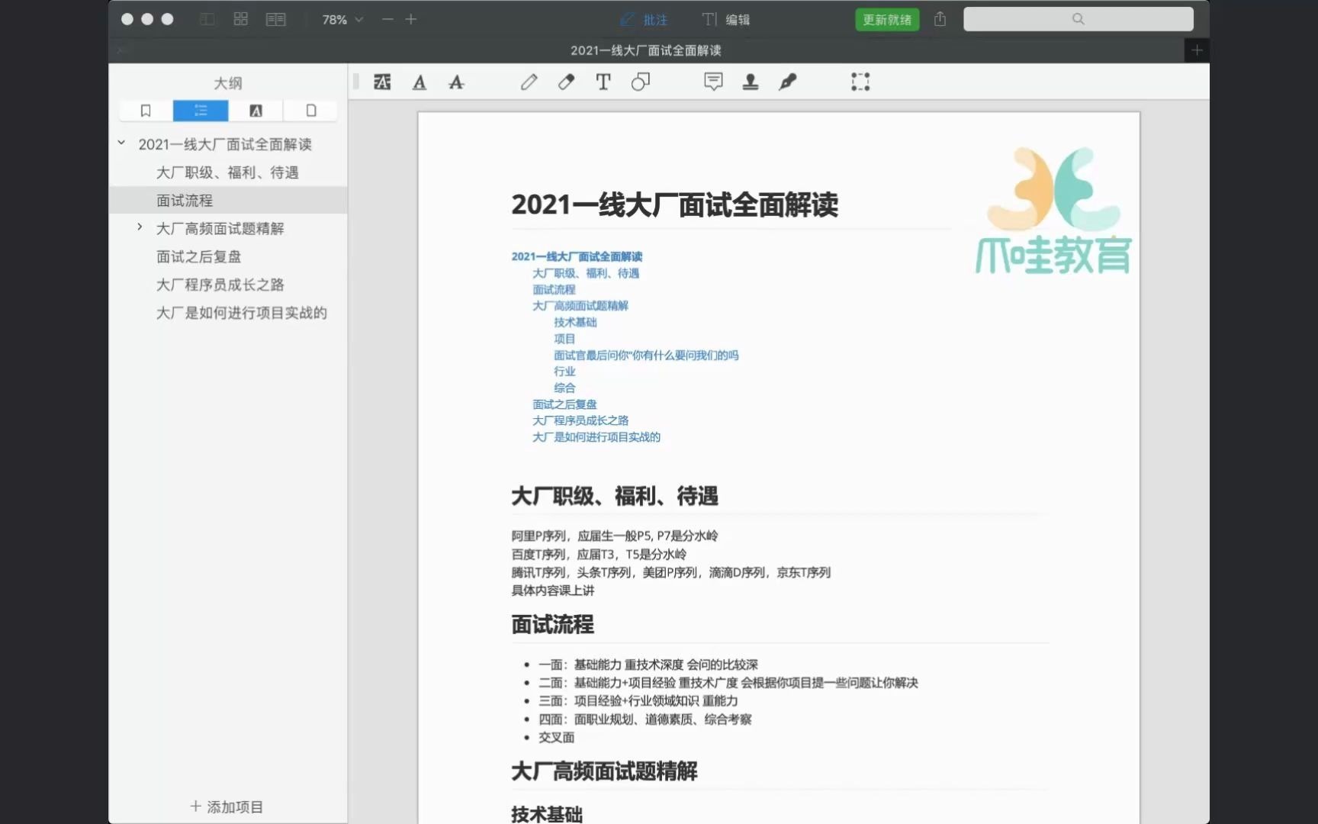Go to outline item 大厂职级、福利、待遇
The height and width of the screenshot is (824, 1318).
tap(227, 172)
